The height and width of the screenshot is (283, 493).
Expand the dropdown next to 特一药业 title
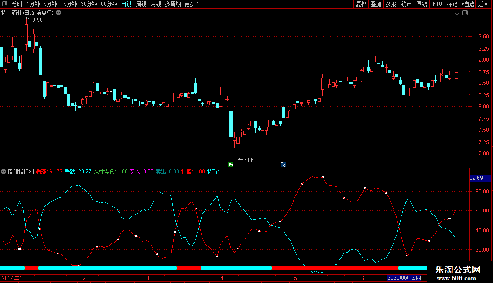click(58, 13)
